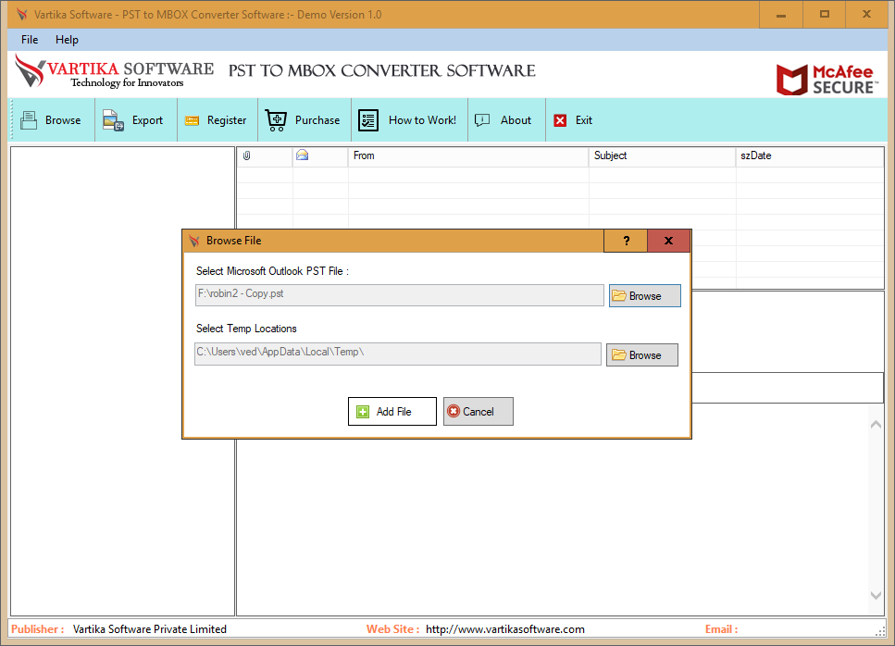Sort by the Subject column header
Screen dimensions: 895x646
click(662, 155)
